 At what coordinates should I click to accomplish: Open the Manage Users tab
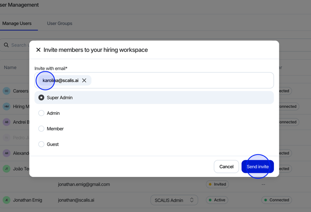pyautogui.click(x=17, y=23)
